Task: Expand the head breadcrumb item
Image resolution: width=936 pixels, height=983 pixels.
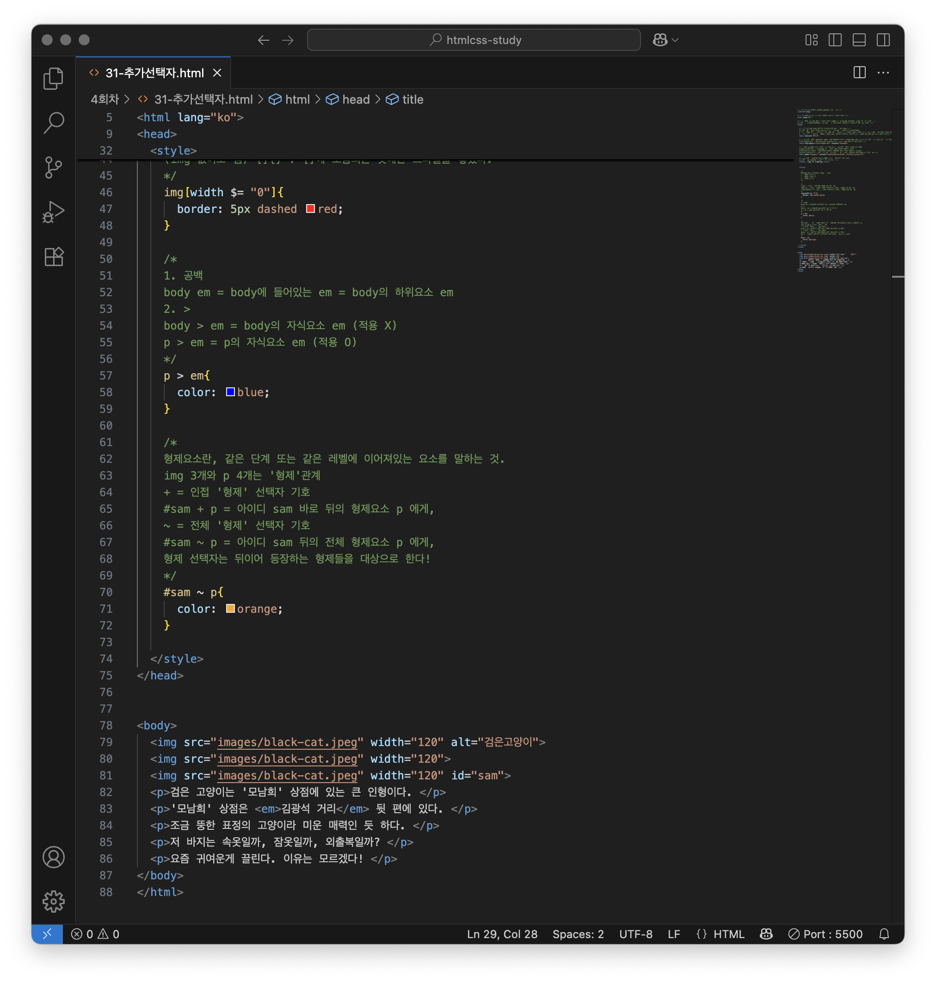Action: pyautogui.click(x=355, y=100)
